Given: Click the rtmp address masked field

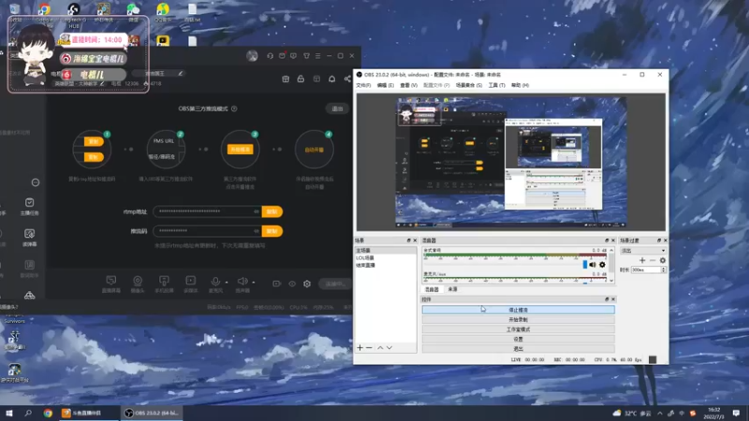Looking at the screenshot, I should tap(207, 211).
